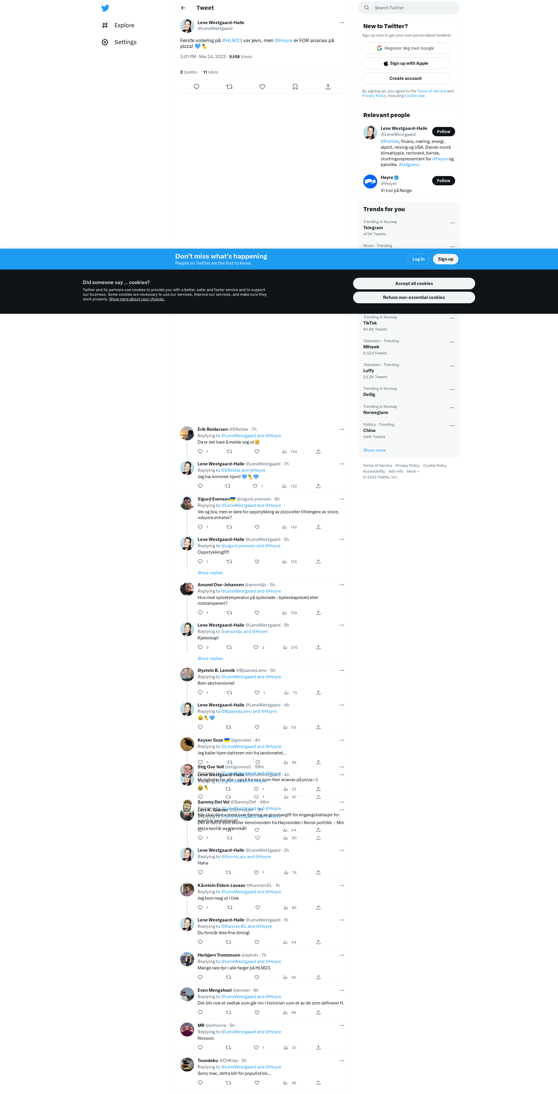View the tweet's 2 Quotes
The image size is (558, 1094).
point(189,72)
